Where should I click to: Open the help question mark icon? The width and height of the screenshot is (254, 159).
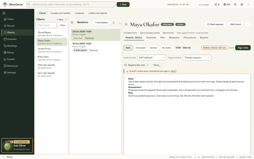coord(235,4)
